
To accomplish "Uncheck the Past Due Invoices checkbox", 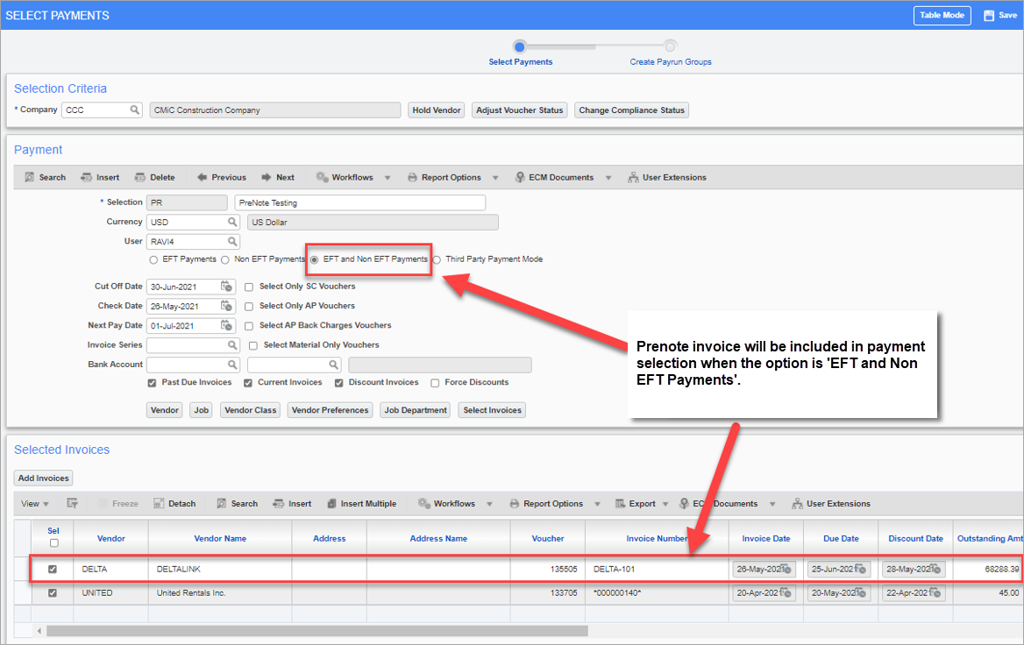I will [x=153, y=383].
